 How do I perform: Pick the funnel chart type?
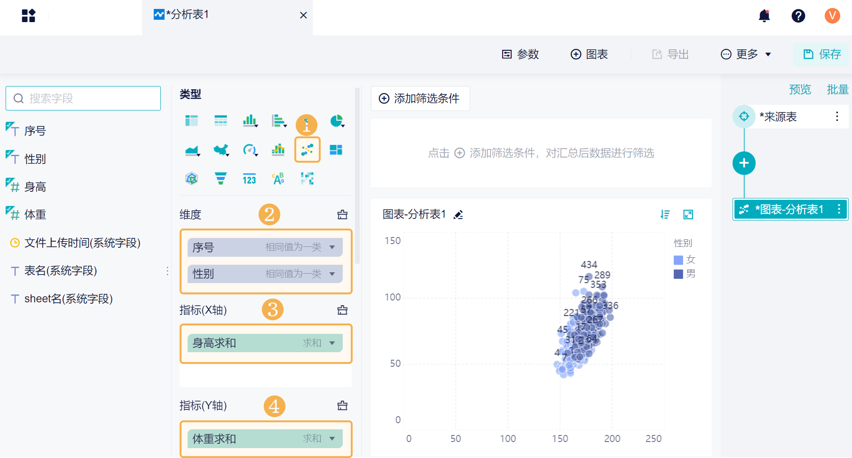(x=221, y=179)
